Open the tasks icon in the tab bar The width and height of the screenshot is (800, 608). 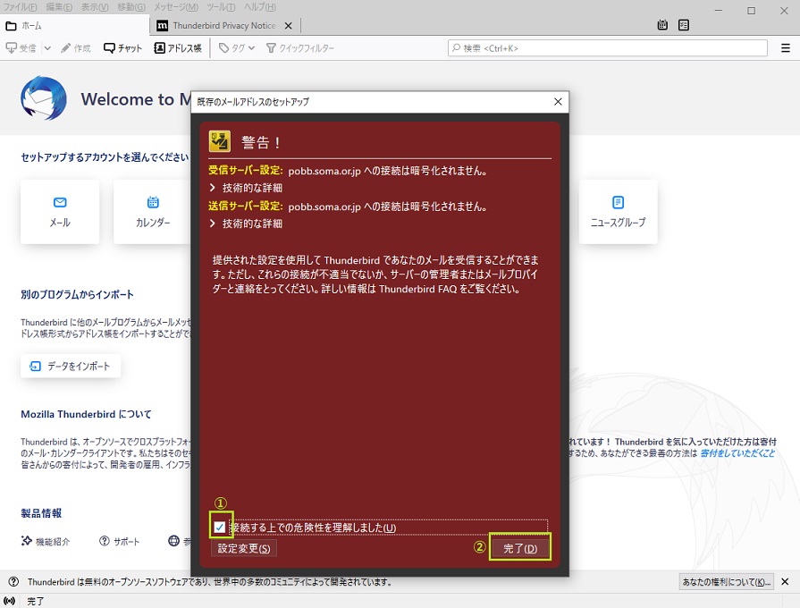click(684, 24)
